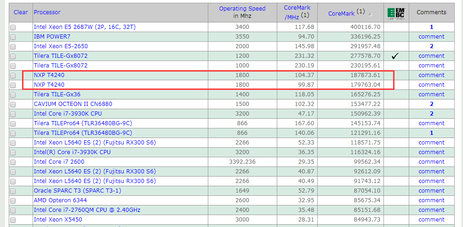Open comment number 2 for CAVIUM OCTEON II
This screenshot has width=463, height=227.
pyautogui.click(x=431, y=104)
